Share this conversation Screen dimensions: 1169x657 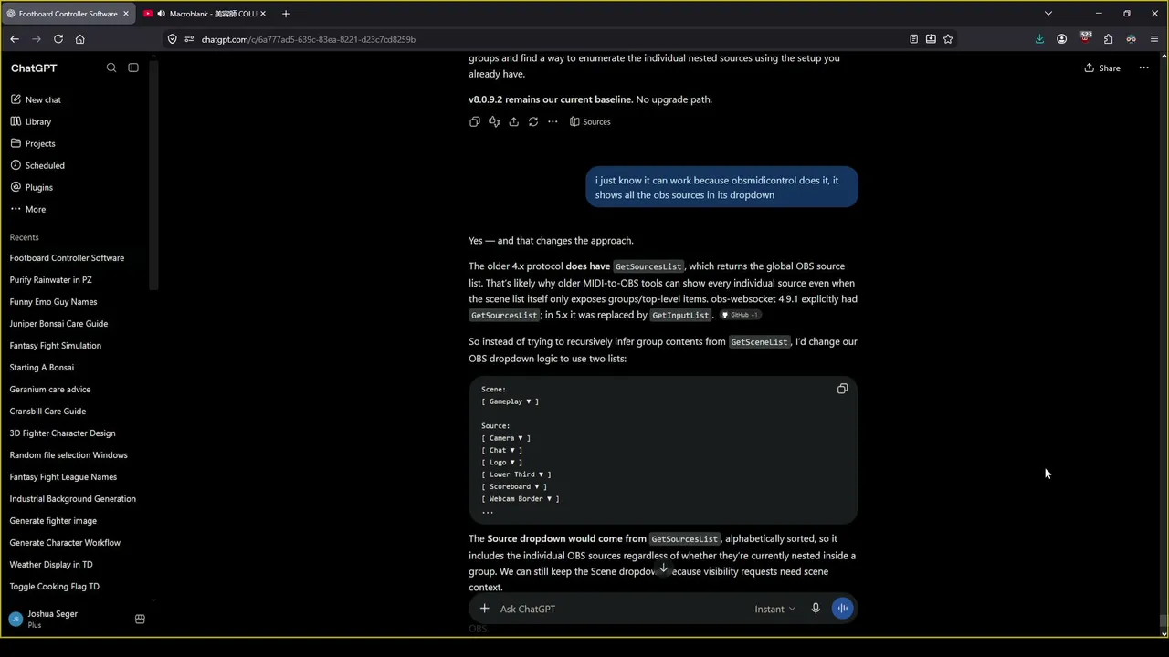coord(1102,68)
